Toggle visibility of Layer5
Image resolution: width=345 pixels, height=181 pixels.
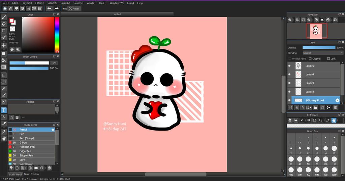click(289, 66)
